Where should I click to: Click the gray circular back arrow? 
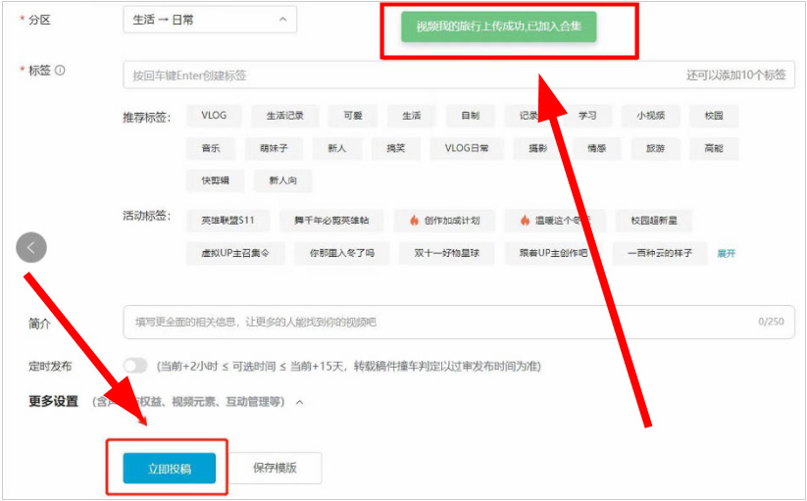point(31,247)
